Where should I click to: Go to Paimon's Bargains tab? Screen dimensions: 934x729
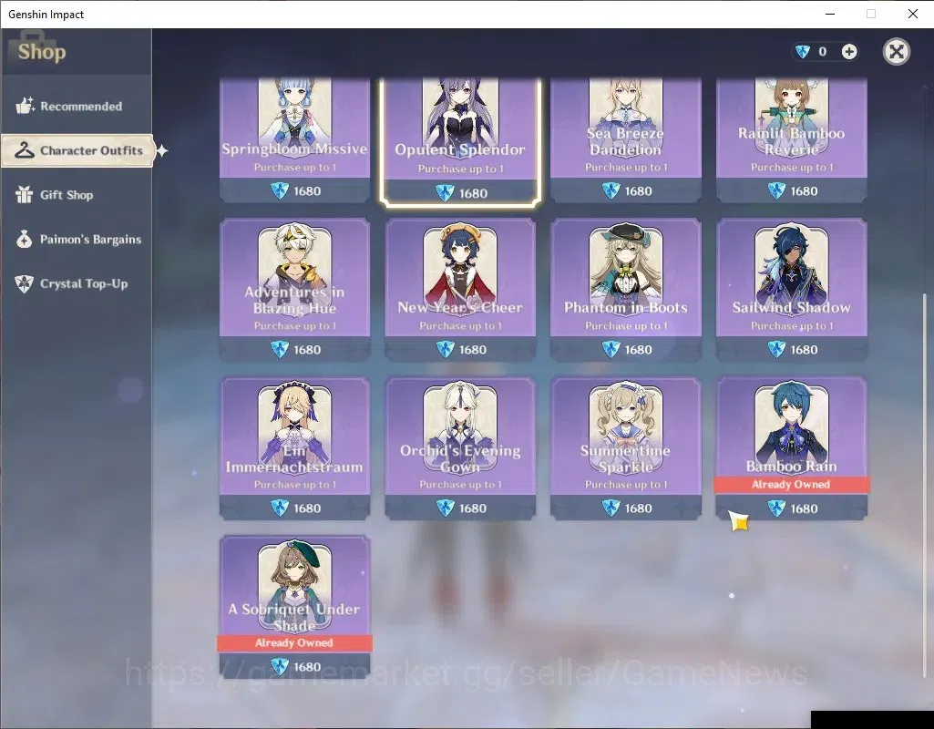click(77, 240)
